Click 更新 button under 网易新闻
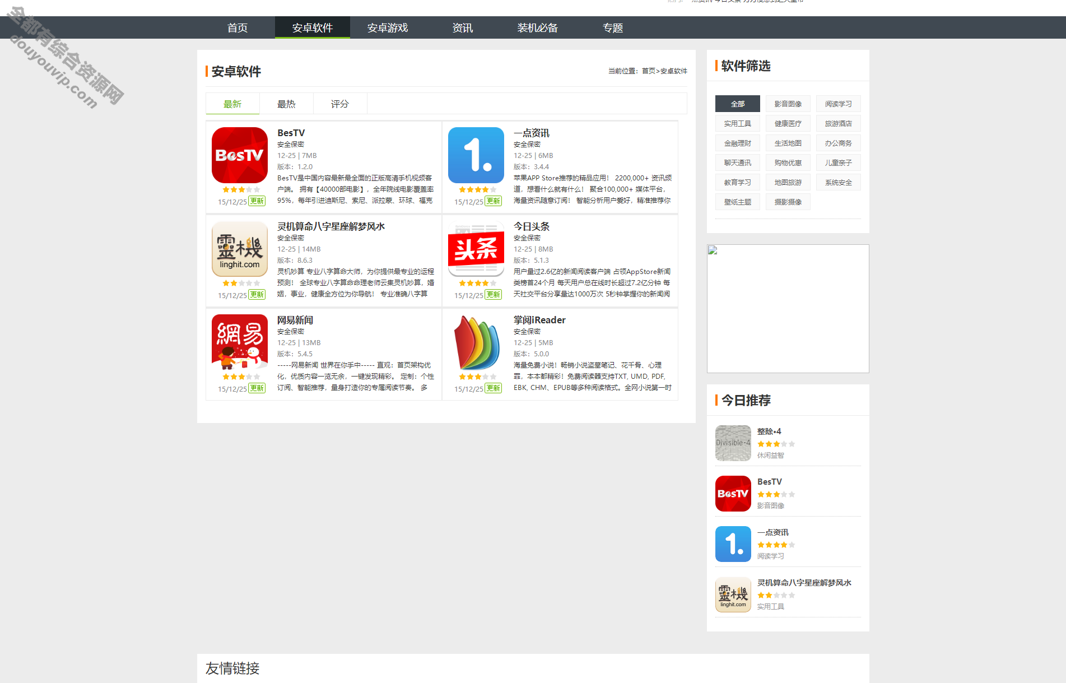 click(257, 388)
